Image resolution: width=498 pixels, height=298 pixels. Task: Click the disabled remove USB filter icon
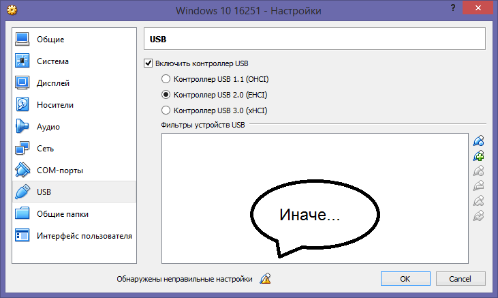click(x=478, y=185)
